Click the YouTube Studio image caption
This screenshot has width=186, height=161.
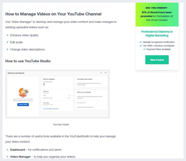[61, 124]
